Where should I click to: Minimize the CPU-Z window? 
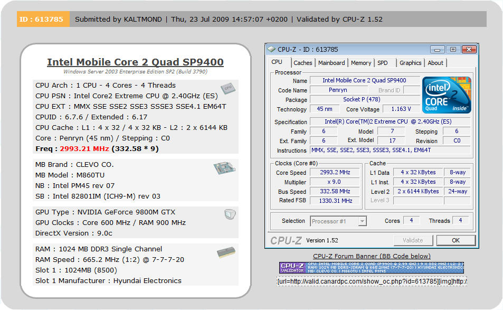point(437,50)
